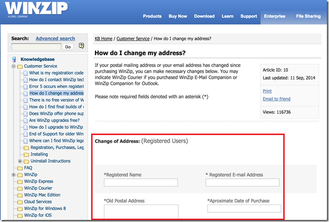
Task: Click the WinZip Mac Edition folder icon
Action: click(20, 195)
